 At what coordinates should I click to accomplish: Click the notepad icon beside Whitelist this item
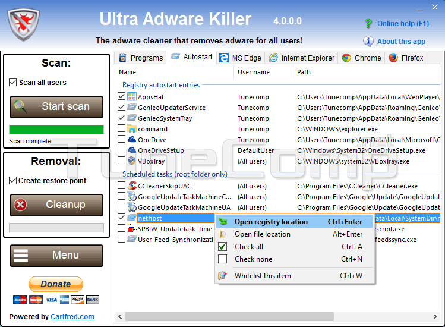click(222, 275)
